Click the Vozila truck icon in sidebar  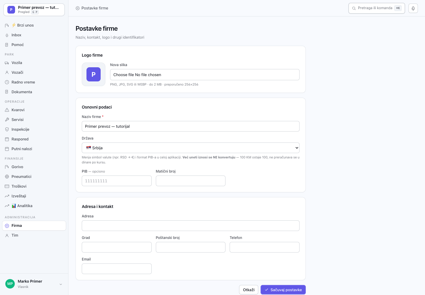[7, 63]
